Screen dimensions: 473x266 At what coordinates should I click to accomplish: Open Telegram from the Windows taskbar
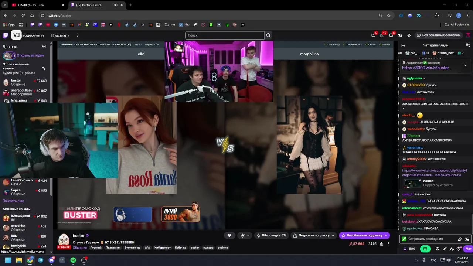coord(41,260)
